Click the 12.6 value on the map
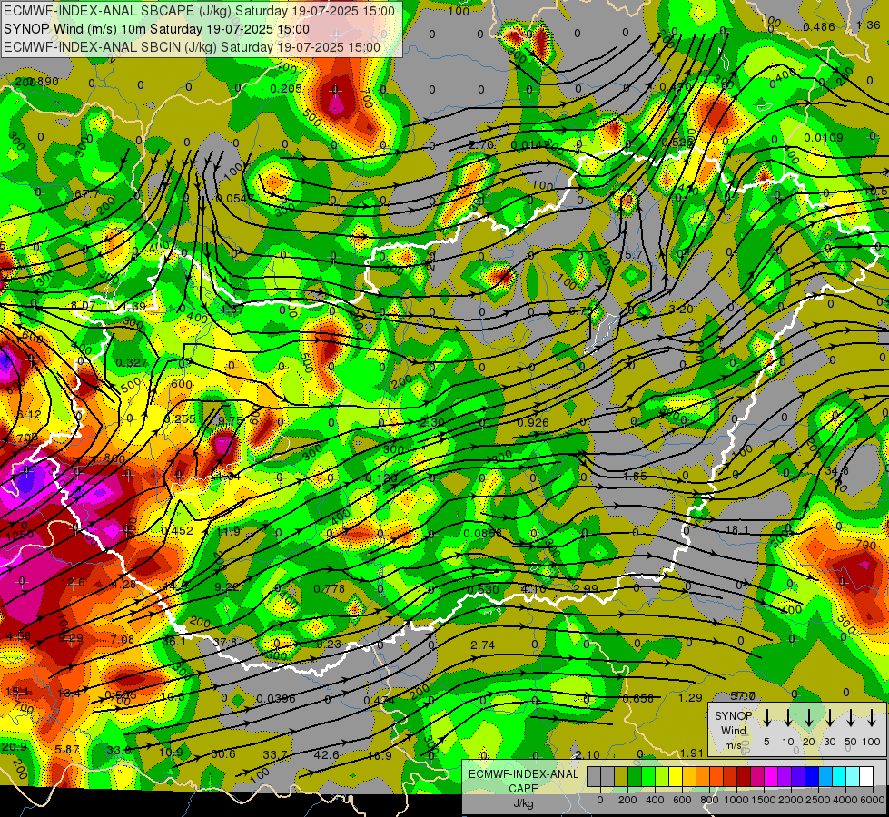The height and width of the screenshot is (817, 889). [74, 582]
